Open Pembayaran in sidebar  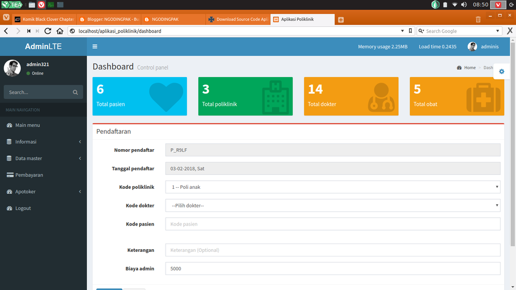[x=43, y=175]
